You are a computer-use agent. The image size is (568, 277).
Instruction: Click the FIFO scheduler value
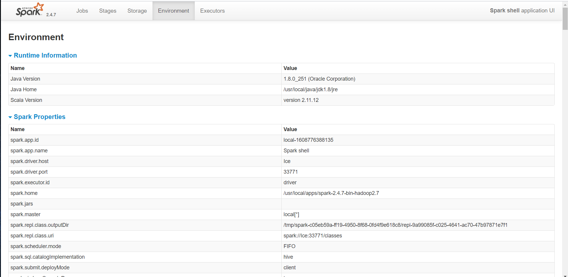point(289,246)
